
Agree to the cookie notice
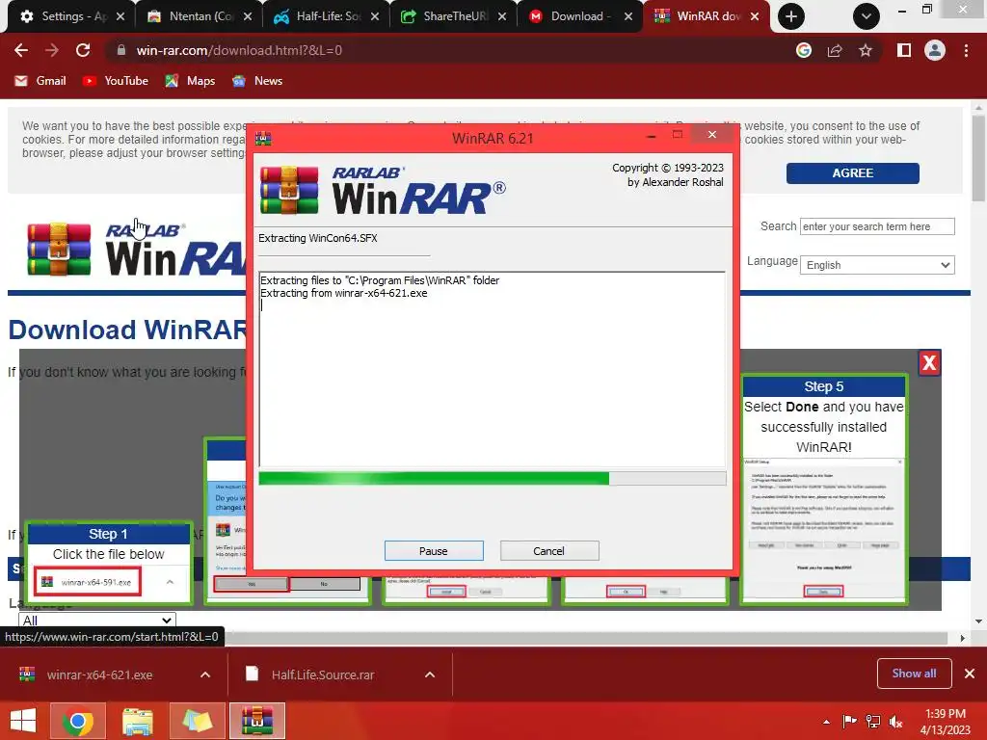pyautogui.click(x=852, y=173)
